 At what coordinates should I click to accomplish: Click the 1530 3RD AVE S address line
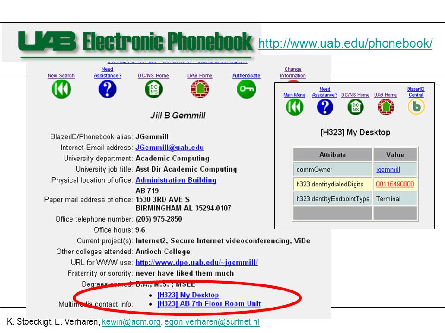pos(163,199)
